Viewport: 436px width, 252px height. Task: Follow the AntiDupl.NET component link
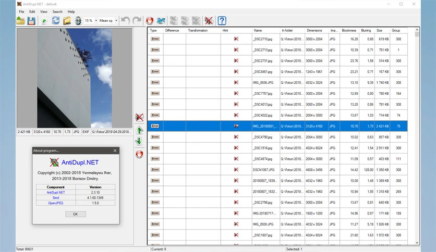(x=56, y=192)
